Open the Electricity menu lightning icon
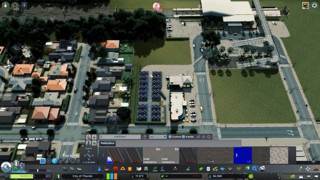 coord(92,169)
